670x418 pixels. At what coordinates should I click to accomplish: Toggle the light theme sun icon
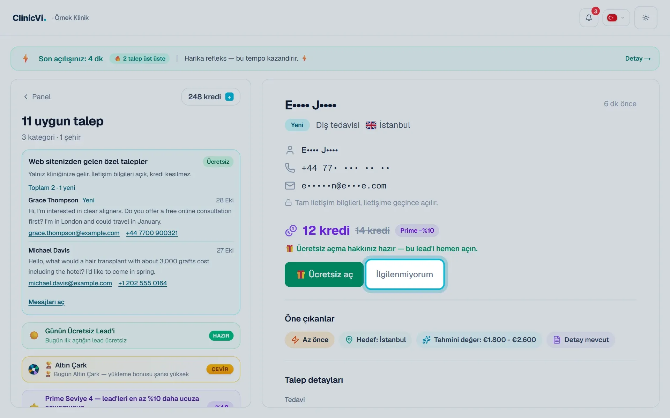pyautogui.click(x=646, y=18)
